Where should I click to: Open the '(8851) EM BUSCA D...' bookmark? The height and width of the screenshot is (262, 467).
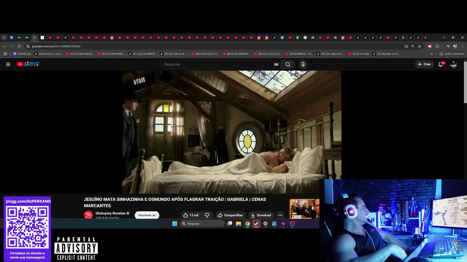[x=205, y=54]
